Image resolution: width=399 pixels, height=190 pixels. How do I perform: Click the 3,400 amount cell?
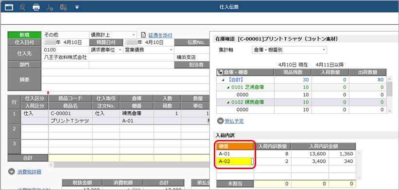click(310, 161)
